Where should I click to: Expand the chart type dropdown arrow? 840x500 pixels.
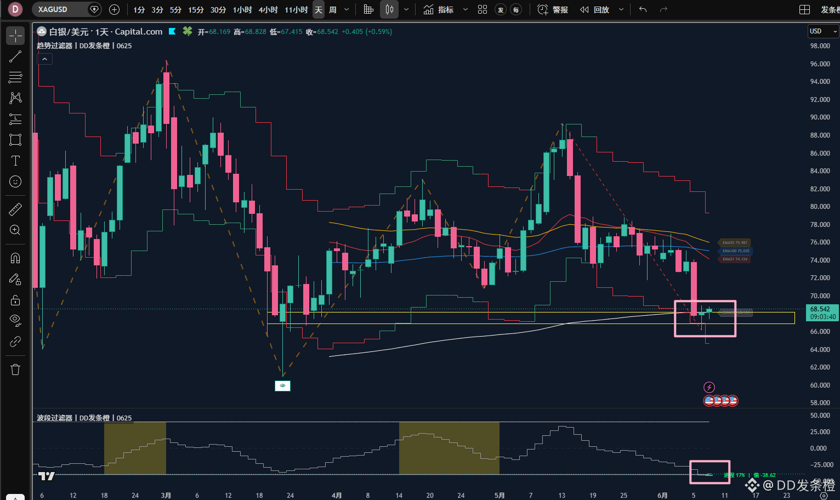pyautogui.click(x=406, y=10)
